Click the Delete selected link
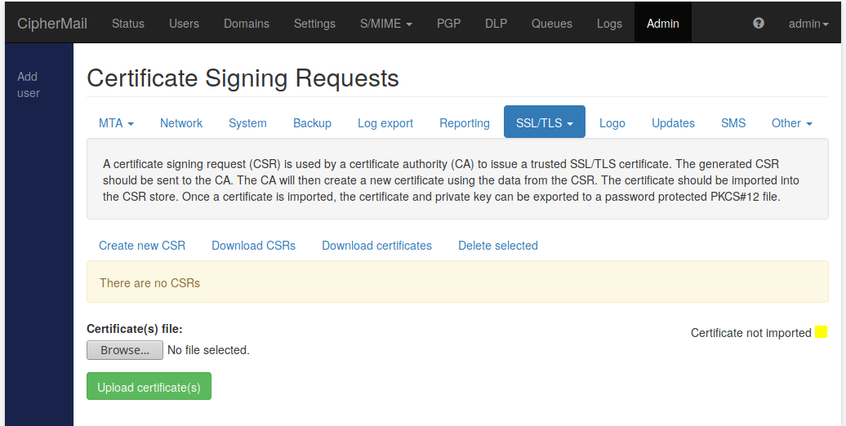 point(498,246)
